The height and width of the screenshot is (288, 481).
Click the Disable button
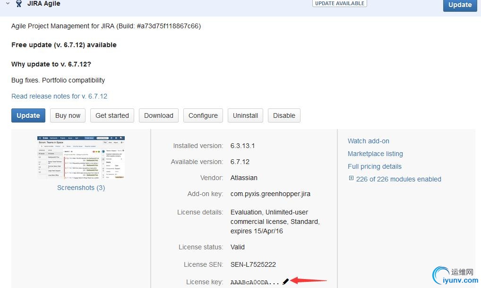coord(284,115)
